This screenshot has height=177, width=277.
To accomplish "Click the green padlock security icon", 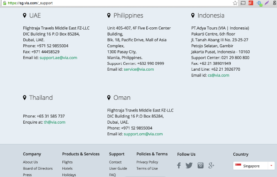I will coord(5,3).
